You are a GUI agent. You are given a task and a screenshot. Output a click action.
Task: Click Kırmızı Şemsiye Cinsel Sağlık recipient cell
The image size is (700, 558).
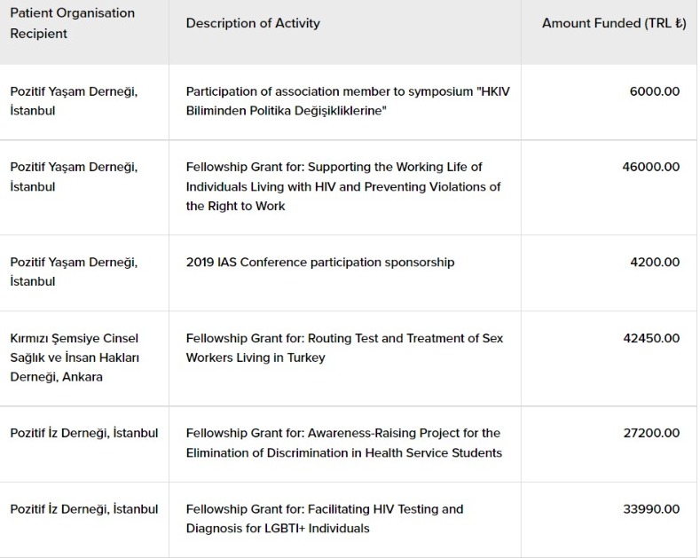pyautogui.click(x=75, y=358)
